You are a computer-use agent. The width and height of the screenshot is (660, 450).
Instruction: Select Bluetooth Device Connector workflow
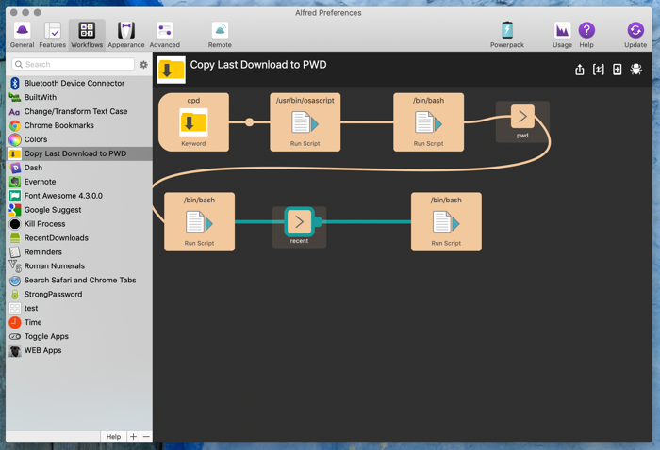tap(79, 83)
